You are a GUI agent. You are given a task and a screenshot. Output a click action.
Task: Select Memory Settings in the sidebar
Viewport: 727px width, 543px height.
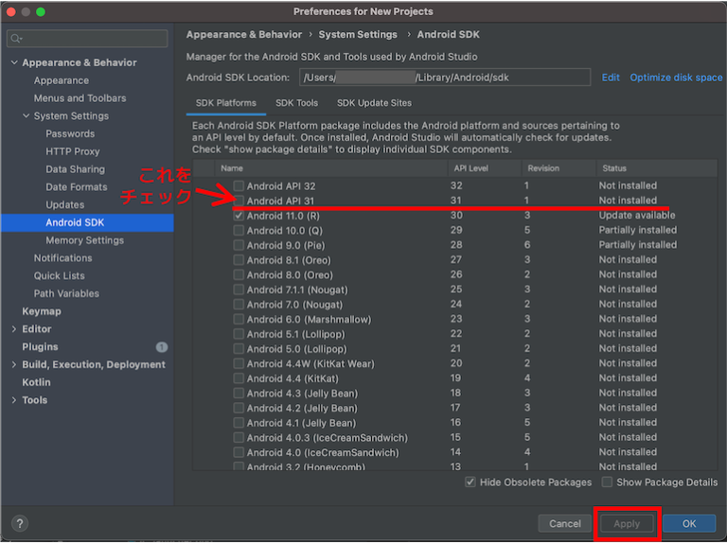point(84,240)
